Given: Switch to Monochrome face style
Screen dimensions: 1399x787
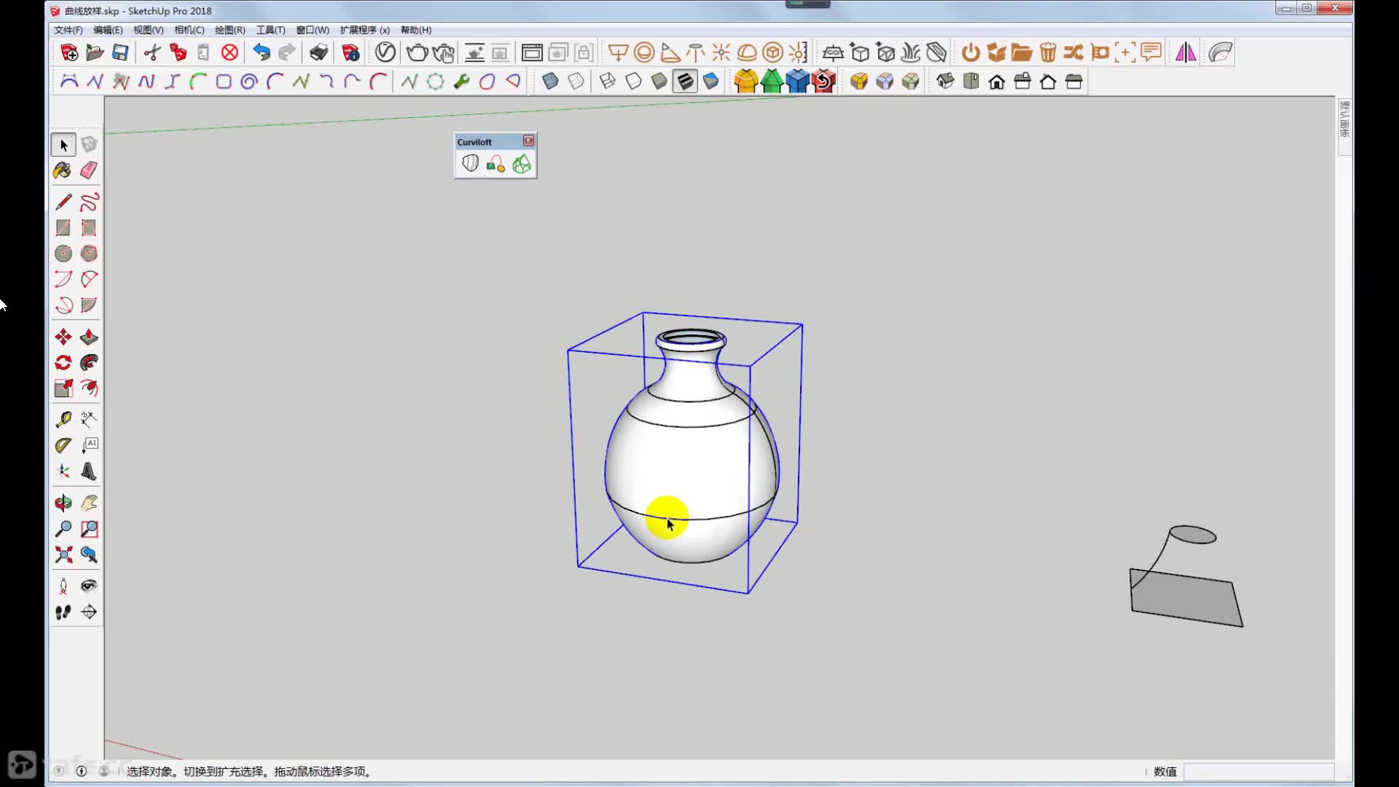Looking at the screenshot, I should point(710,82).
